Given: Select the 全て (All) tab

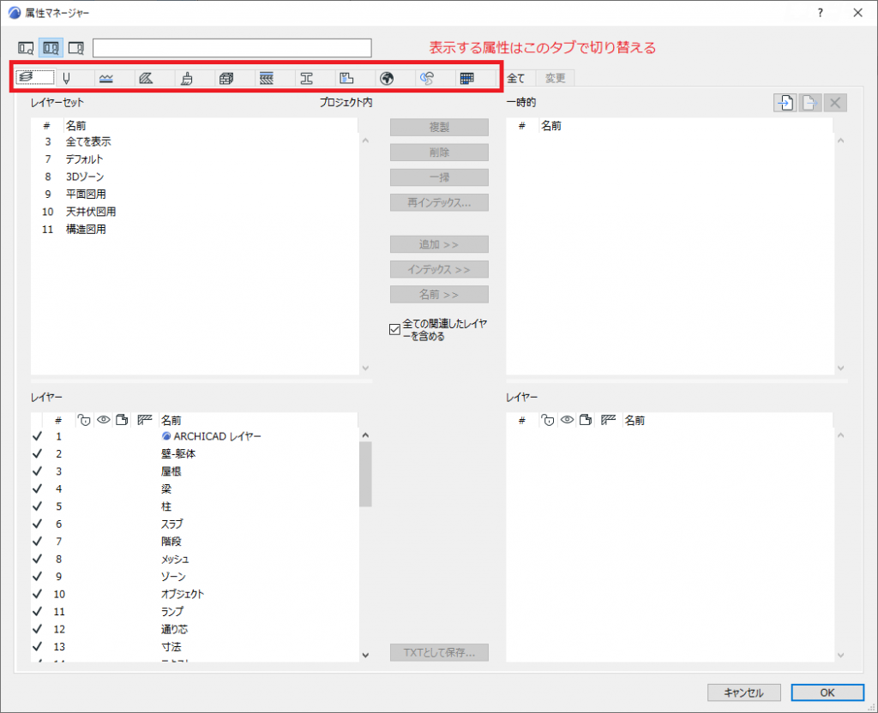Looking at the screenshot, I should coord(515,78).
